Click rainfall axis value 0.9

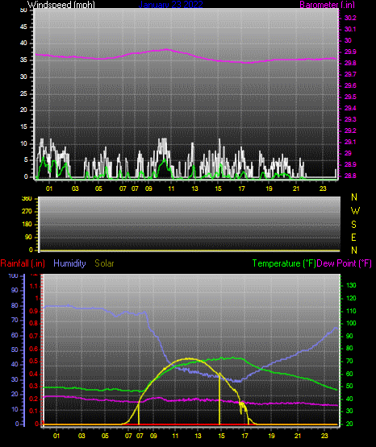(34, 311)
